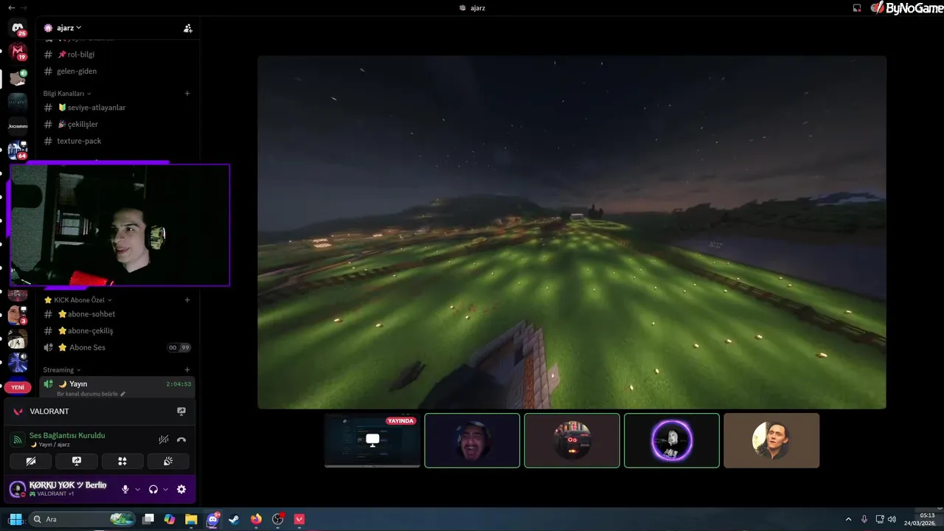Open the user avatar profile panel
The height and width of the screenshot is (531, 944).
click(x=18, y=489)
